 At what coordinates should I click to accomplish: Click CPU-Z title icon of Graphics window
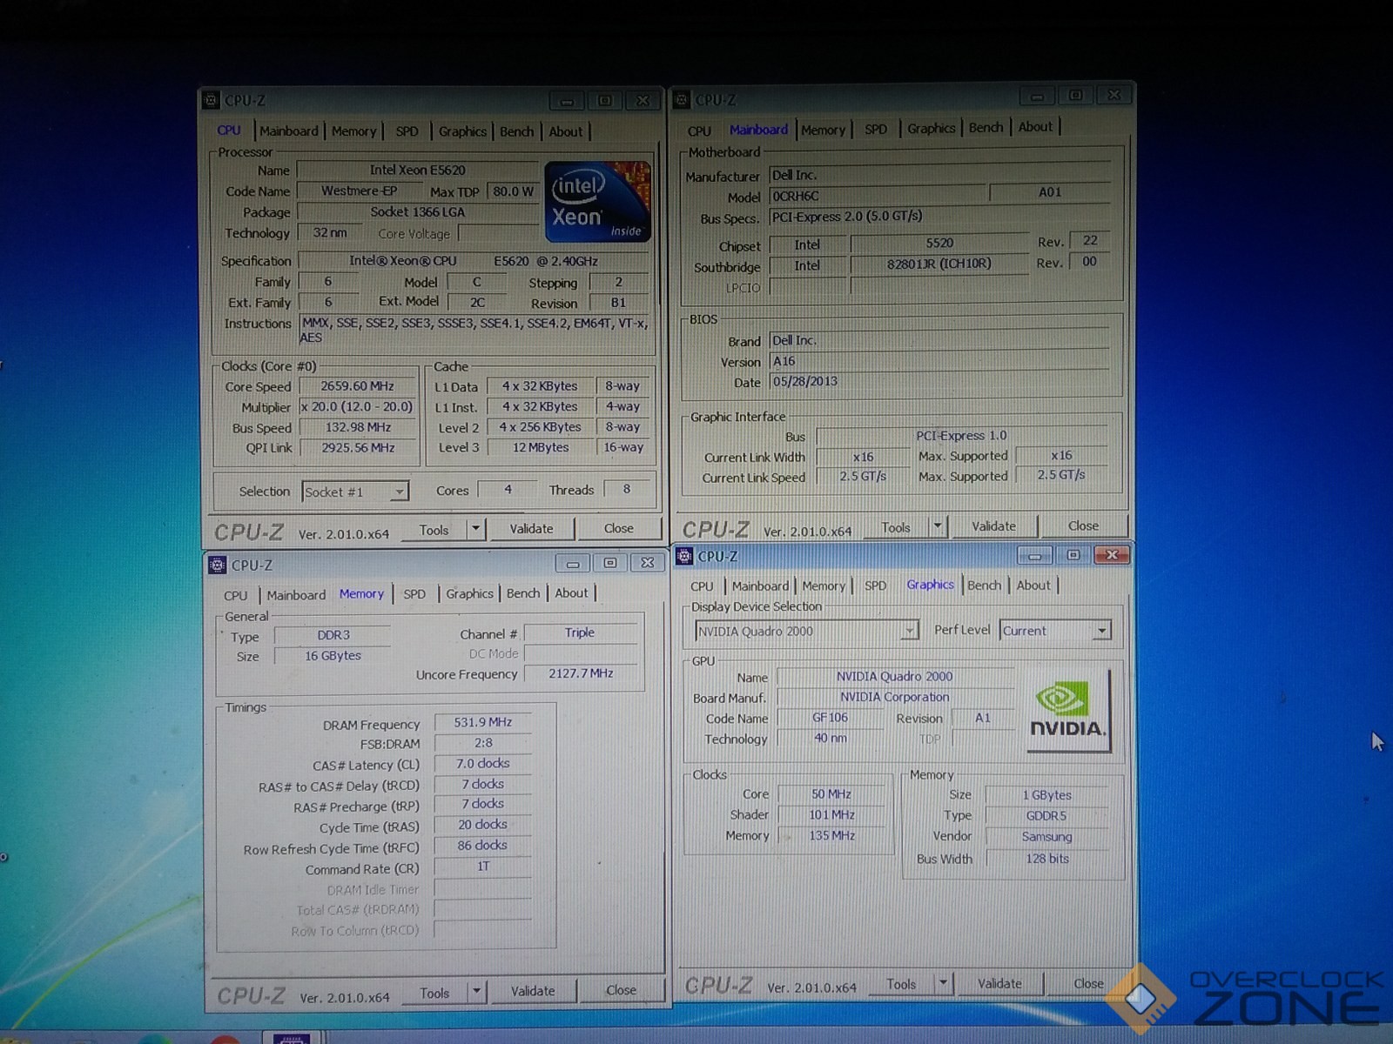coord(684,556)
